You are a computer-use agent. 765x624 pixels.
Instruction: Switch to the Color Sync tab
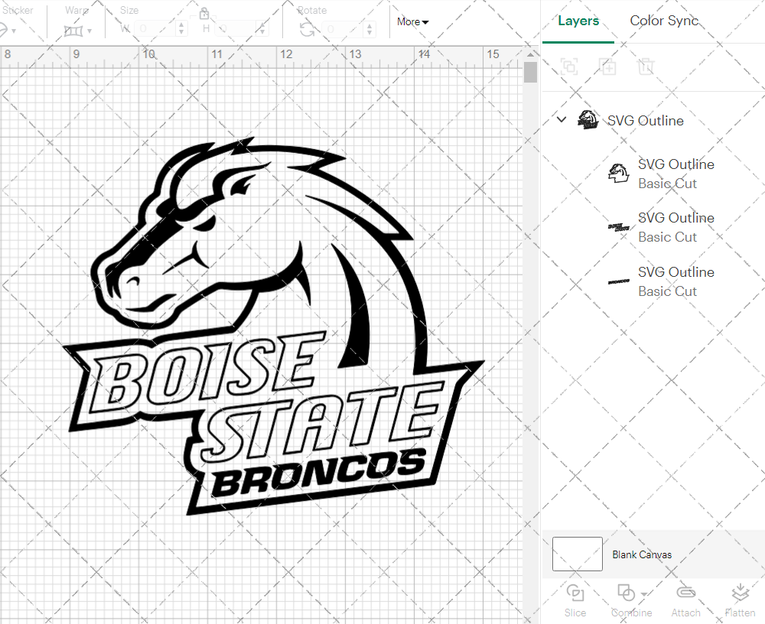coord(664,21)
